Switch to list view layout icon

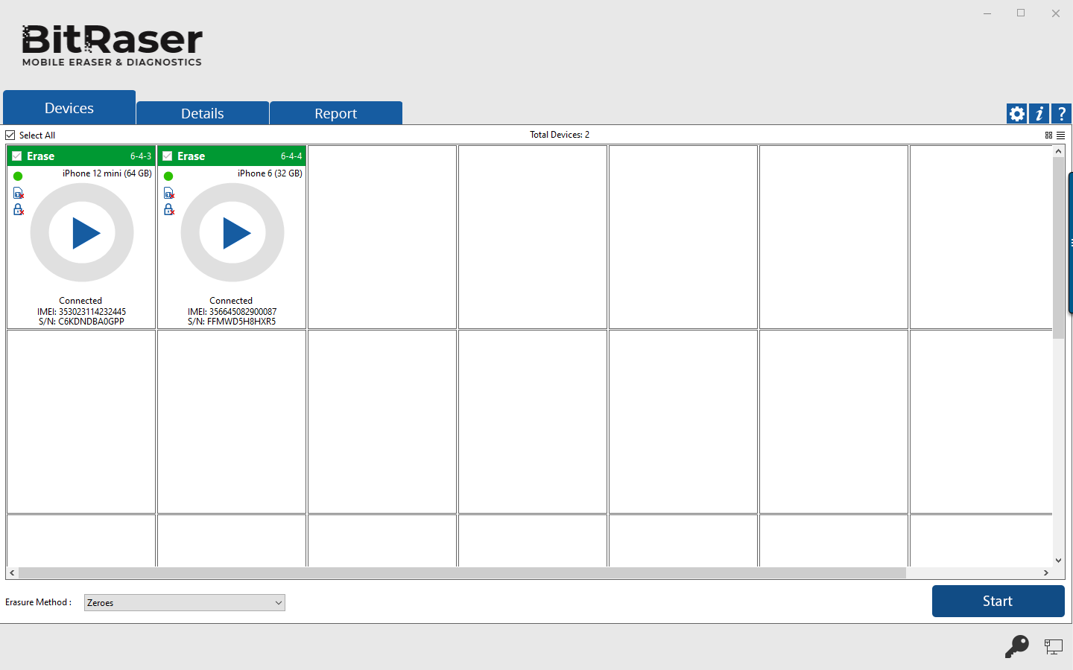[1060, 135]
